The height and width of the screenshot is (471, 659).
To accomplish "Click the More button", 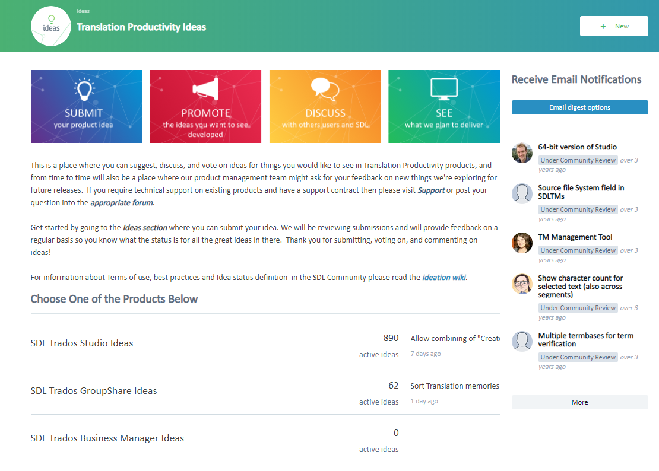I will (579, 402).
